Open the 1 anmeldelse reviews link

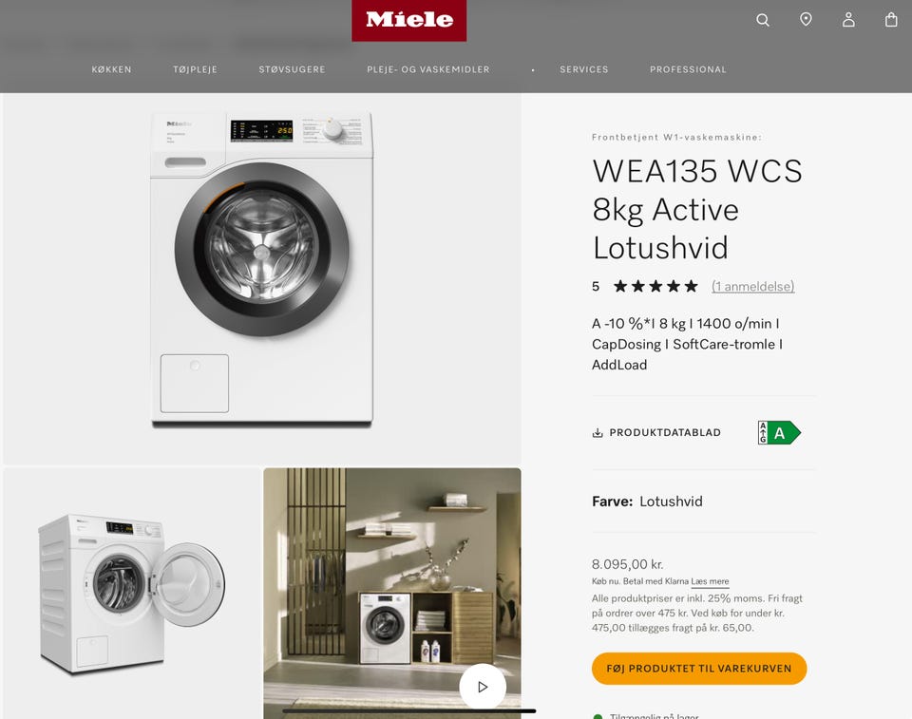coord(753,286)
